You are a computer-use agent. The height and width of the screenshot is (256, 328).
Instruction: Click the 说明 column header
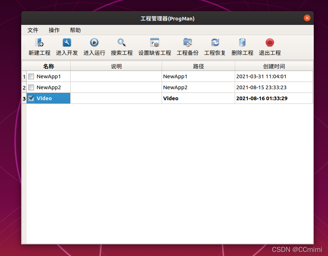[116, 66]
